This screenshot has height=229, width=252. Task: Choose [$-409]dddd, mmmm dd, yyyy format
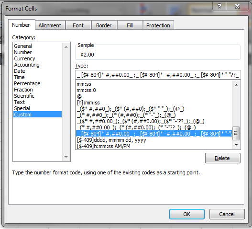point(154,140)
